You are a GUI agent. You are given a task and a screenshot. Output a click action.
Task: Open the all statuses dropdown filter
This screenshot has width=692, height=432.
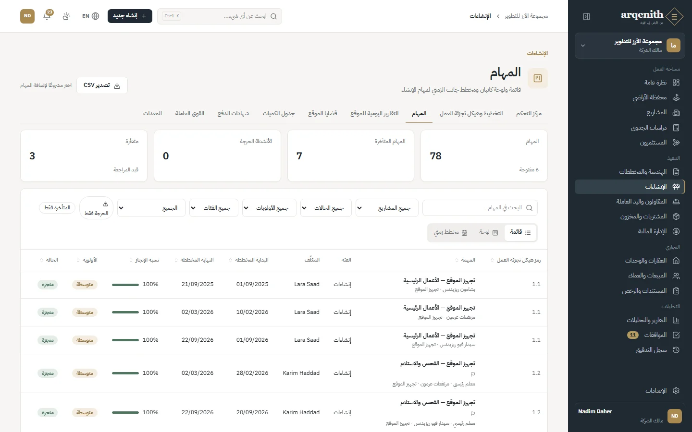(x=326, y=208)
